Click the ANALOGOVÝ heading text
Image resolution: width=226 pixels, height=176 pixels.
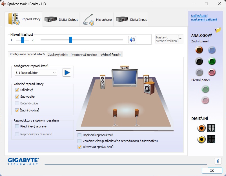point(201,35)
